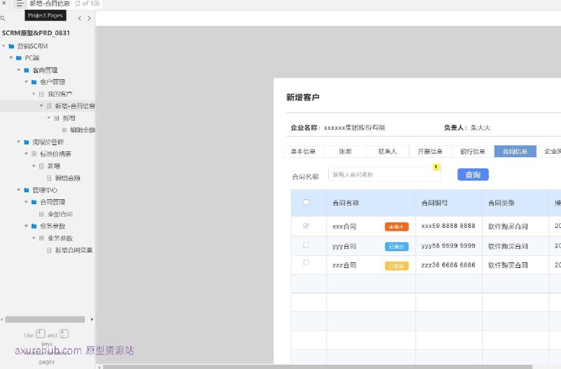Click 软件购买合同 in the zzz合同 row
The height and width of the screenshot is (369, 561).
(508, 266)
